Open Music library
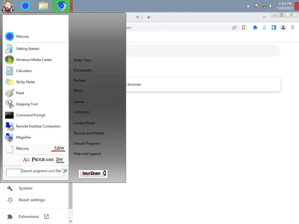The width and height of the screenshot is (299, 224). [x=78, y=91]
